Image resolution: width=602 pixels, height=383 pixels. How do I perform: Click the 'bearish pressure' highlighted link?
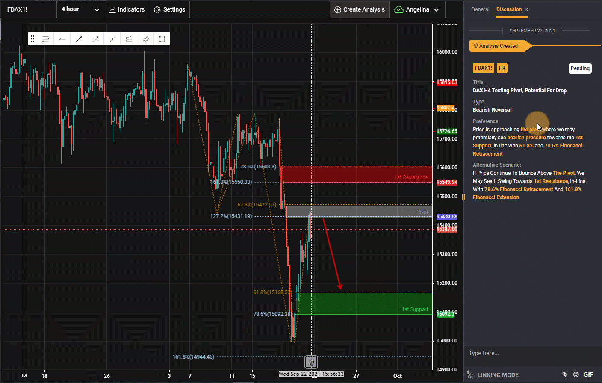[x=526, y=138]
